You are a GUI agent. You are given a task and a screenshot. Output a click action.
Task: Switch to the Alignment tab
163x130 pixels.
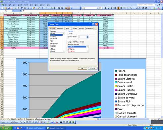(x=60, y=29)
